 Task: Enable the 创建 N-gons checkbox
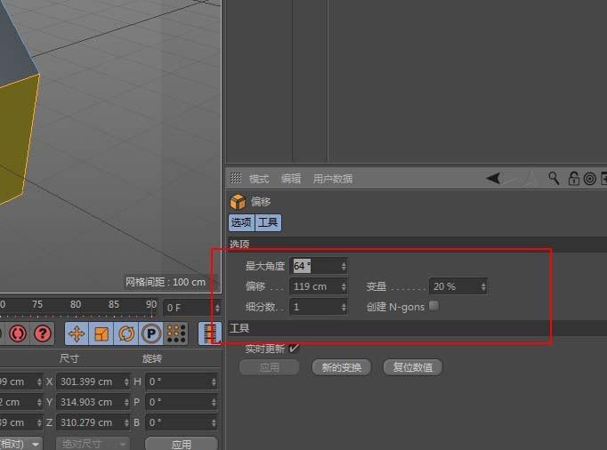(x=434, y=306)
